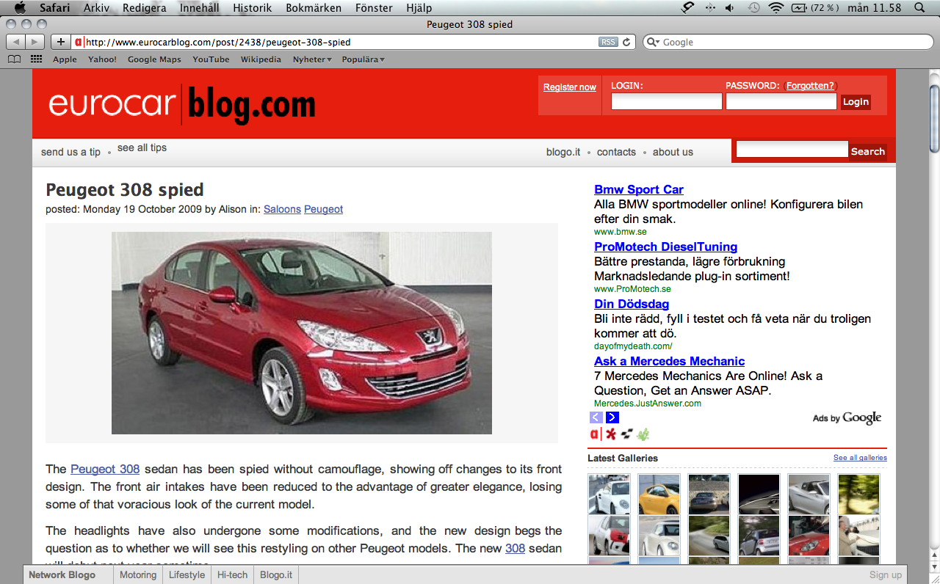Open the Hjälp menu
Image resolution: width=940 pixels, height=584 pixels.
(x=419, y=8)
